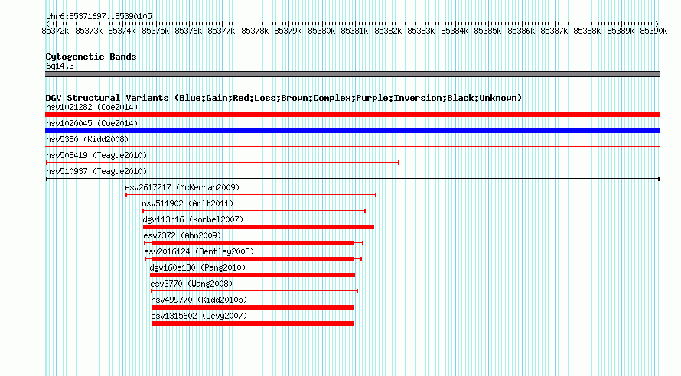The image size is (681, 376).
Task: Open dgv113n16 (Korbel2007) variant label
Action: pyautogui.click(x=194, y=219)
